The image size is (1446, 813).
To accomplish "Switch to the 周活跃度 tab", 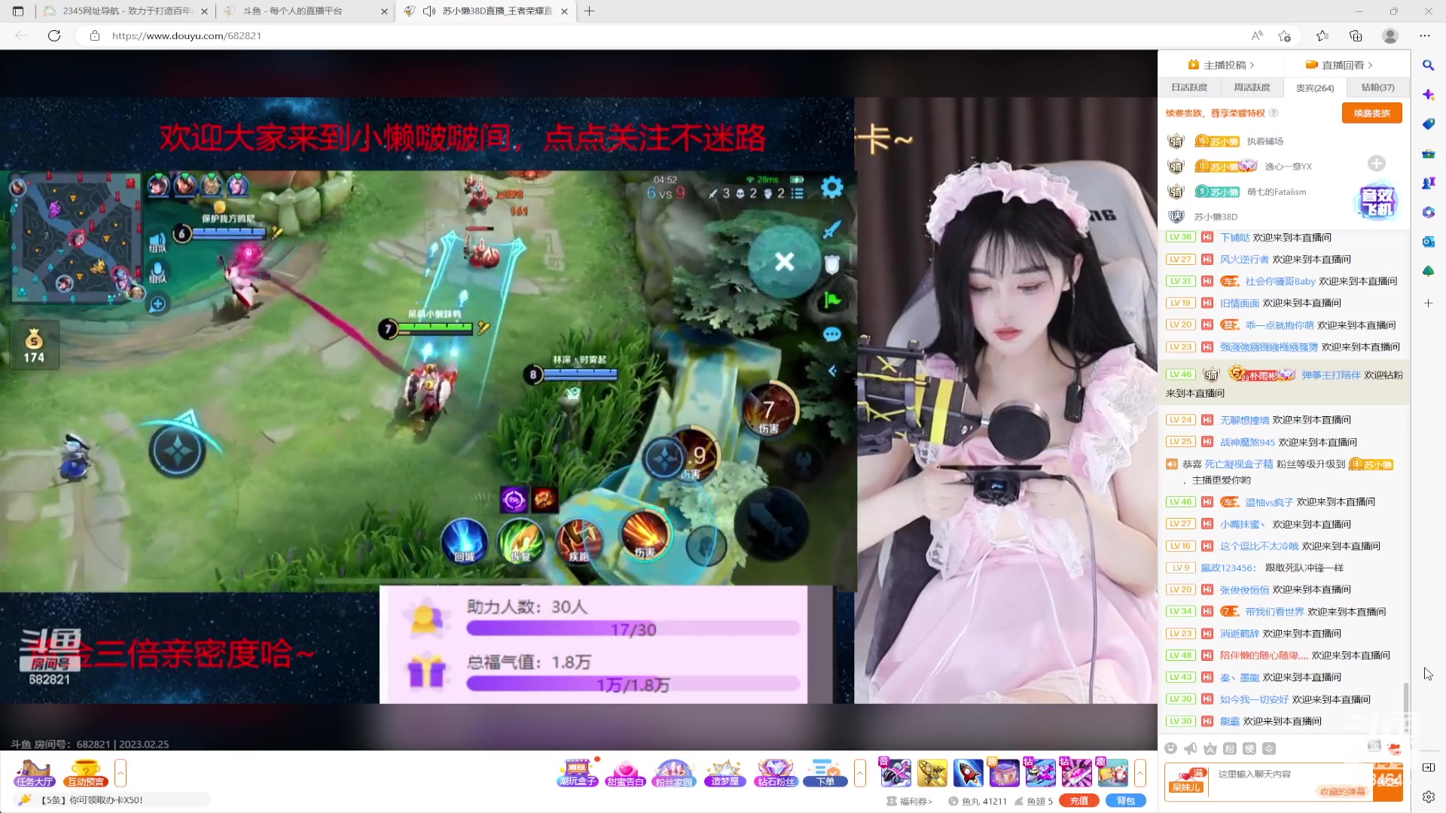I will coord(1252,87).
